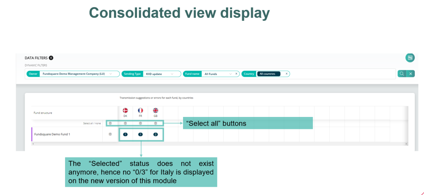Remove the Country filter
This screenshot has height=195, width=424.
click(x=287, y=74)
